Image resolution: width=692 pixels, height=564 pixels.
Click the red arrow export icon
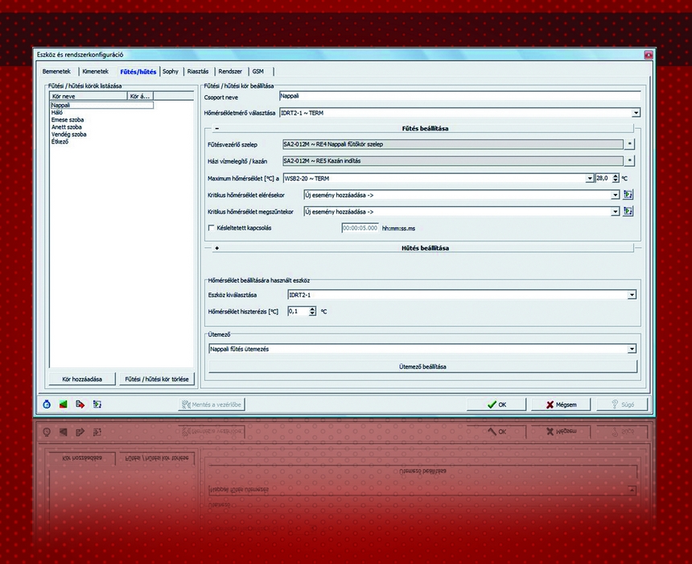point(80,404)
